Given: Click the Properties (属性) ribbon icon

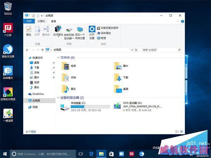Looking at the screenshot, I should point(28,31).
